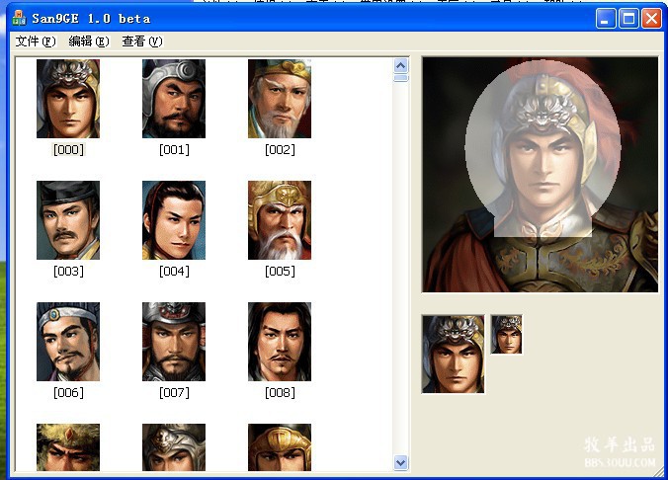The width and height of the screenshot is (668, 480).
Task: Close the San9GE window
Action: pos(652,19)
